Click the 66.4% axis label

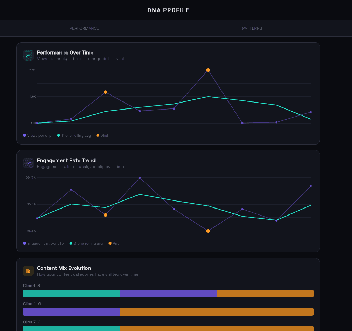click(x=31, y=231)
